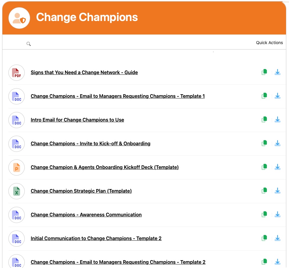The height and width of the screenshot is (268, 289).
Task: Copy the Invite to Kick-off & Onboarding doc
Action: click(x=264, y=143)
